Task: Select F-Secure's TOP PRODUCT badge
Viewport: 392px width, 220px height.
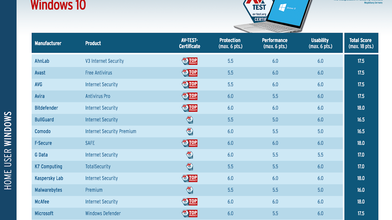Action: 189,143
